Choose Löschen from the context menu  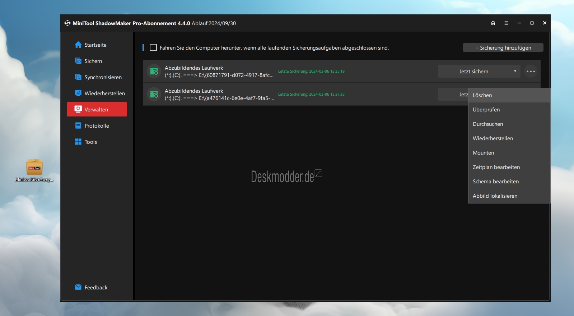pos(509,95)
